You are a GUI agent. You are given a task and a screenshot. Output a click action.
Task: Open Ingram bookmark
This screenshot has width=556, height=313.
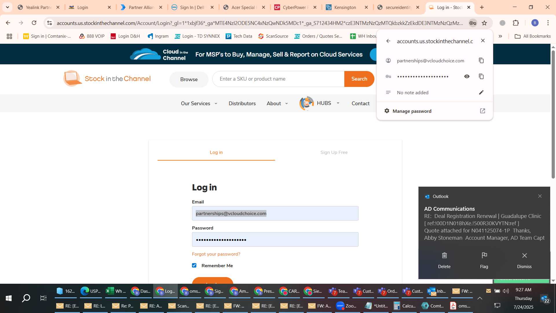(158, 36)
